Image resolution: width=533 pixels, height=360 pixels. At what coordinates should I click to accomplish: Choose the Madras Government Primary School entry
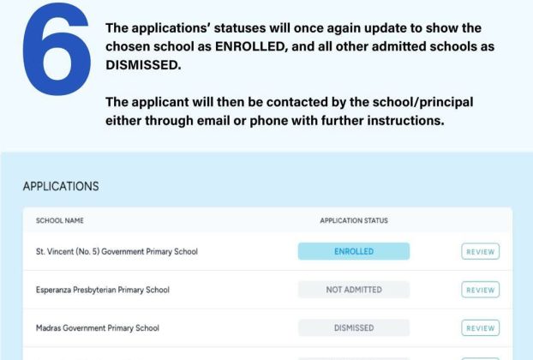pos(97,328)
